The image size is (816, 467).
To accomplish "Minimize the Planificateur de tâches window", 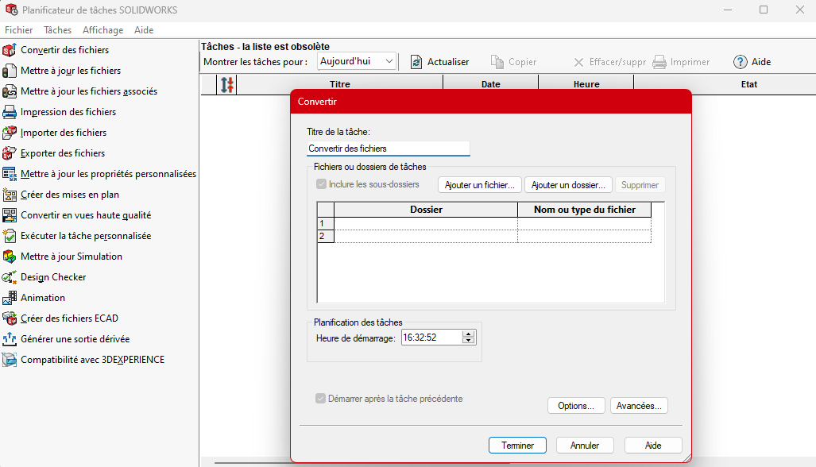I will pos(728,10).
